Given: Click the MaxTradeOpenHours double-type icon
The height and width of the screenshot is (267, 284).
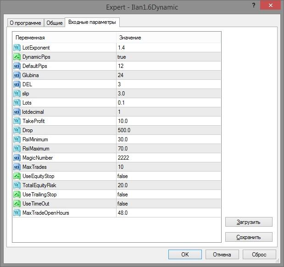Looking at the screenshot, I should tap(17, 213).
